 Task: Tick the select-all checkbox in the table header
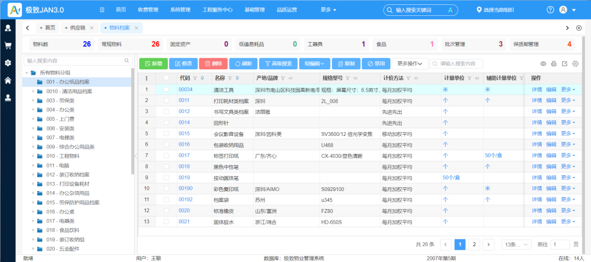point(166,78)
